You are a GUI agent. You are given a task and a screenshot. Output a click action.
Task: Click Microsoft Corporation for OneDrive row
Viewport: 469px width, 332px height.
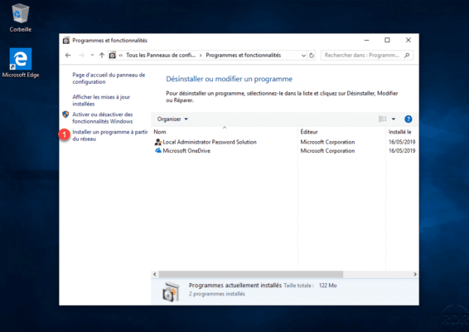pos(327,151)
